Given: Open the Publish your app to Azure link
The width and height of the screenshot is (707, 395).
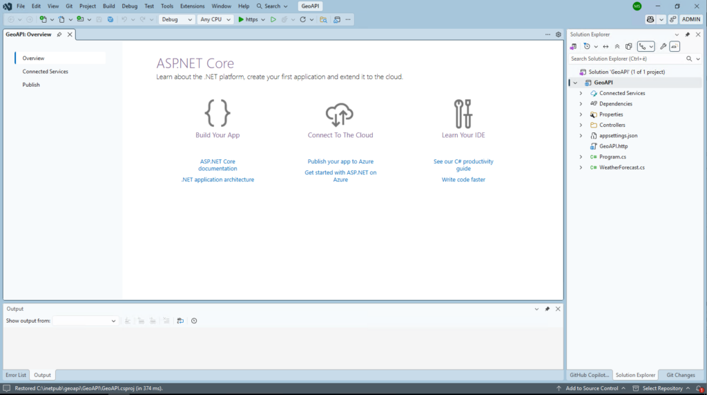Looking at the screenshot, I should coord(340,161).
